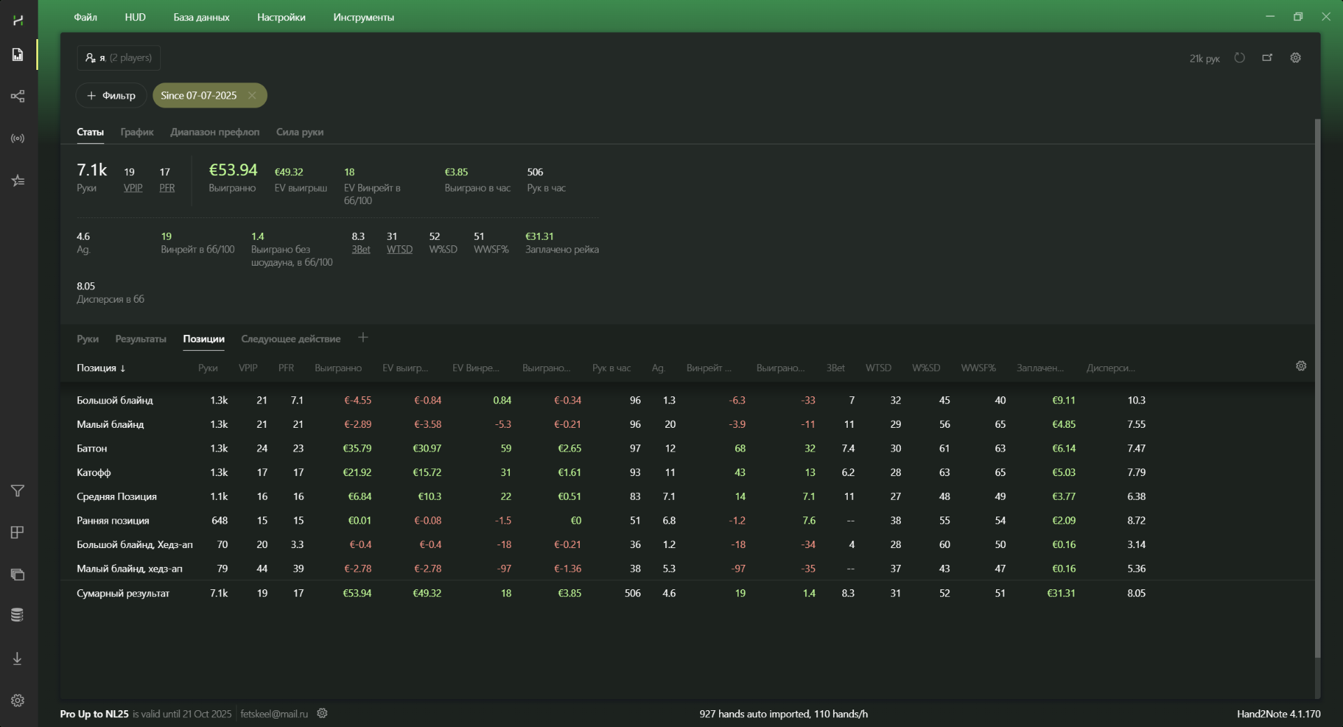Sort by Рук в час column header
The height and width of the screenshot is (727, 1343).
(x=611, y=368)
